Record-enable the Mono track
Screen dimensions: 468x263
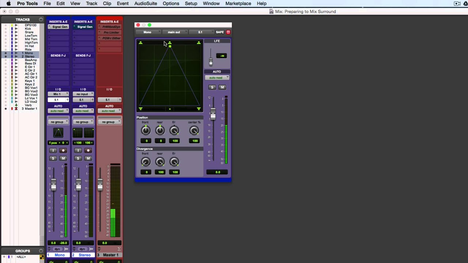click(63, 150)
